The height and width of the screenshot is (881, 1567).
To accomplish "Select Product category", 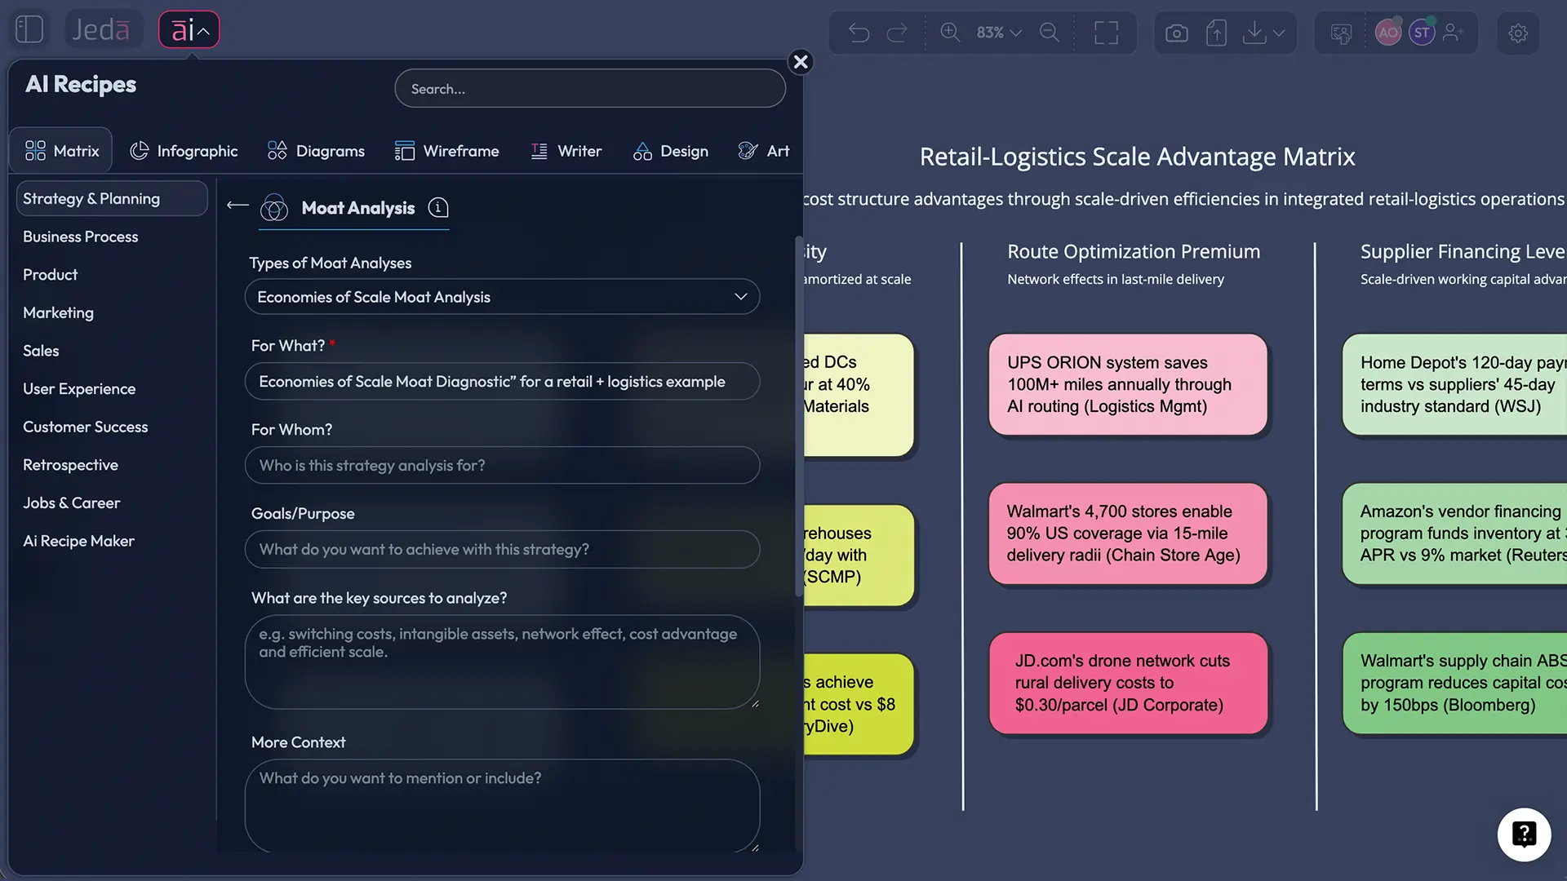I will [51, 275].
